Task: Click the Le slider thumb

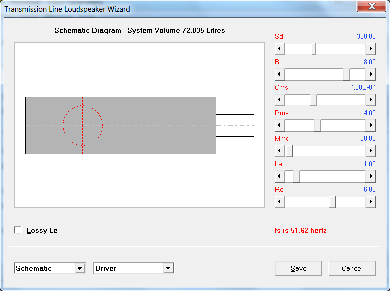Action: tap(297, 176)
